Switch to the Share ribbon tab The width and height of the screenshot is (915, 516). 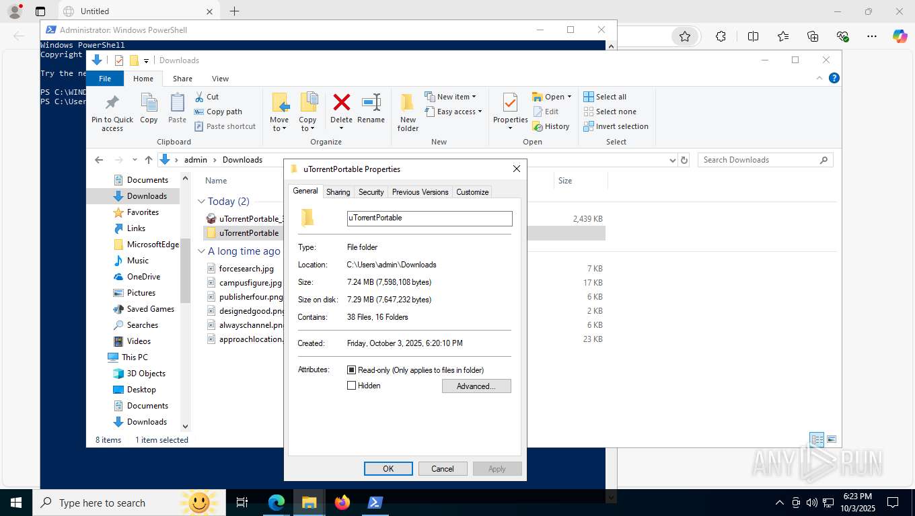tap(182, 79)
